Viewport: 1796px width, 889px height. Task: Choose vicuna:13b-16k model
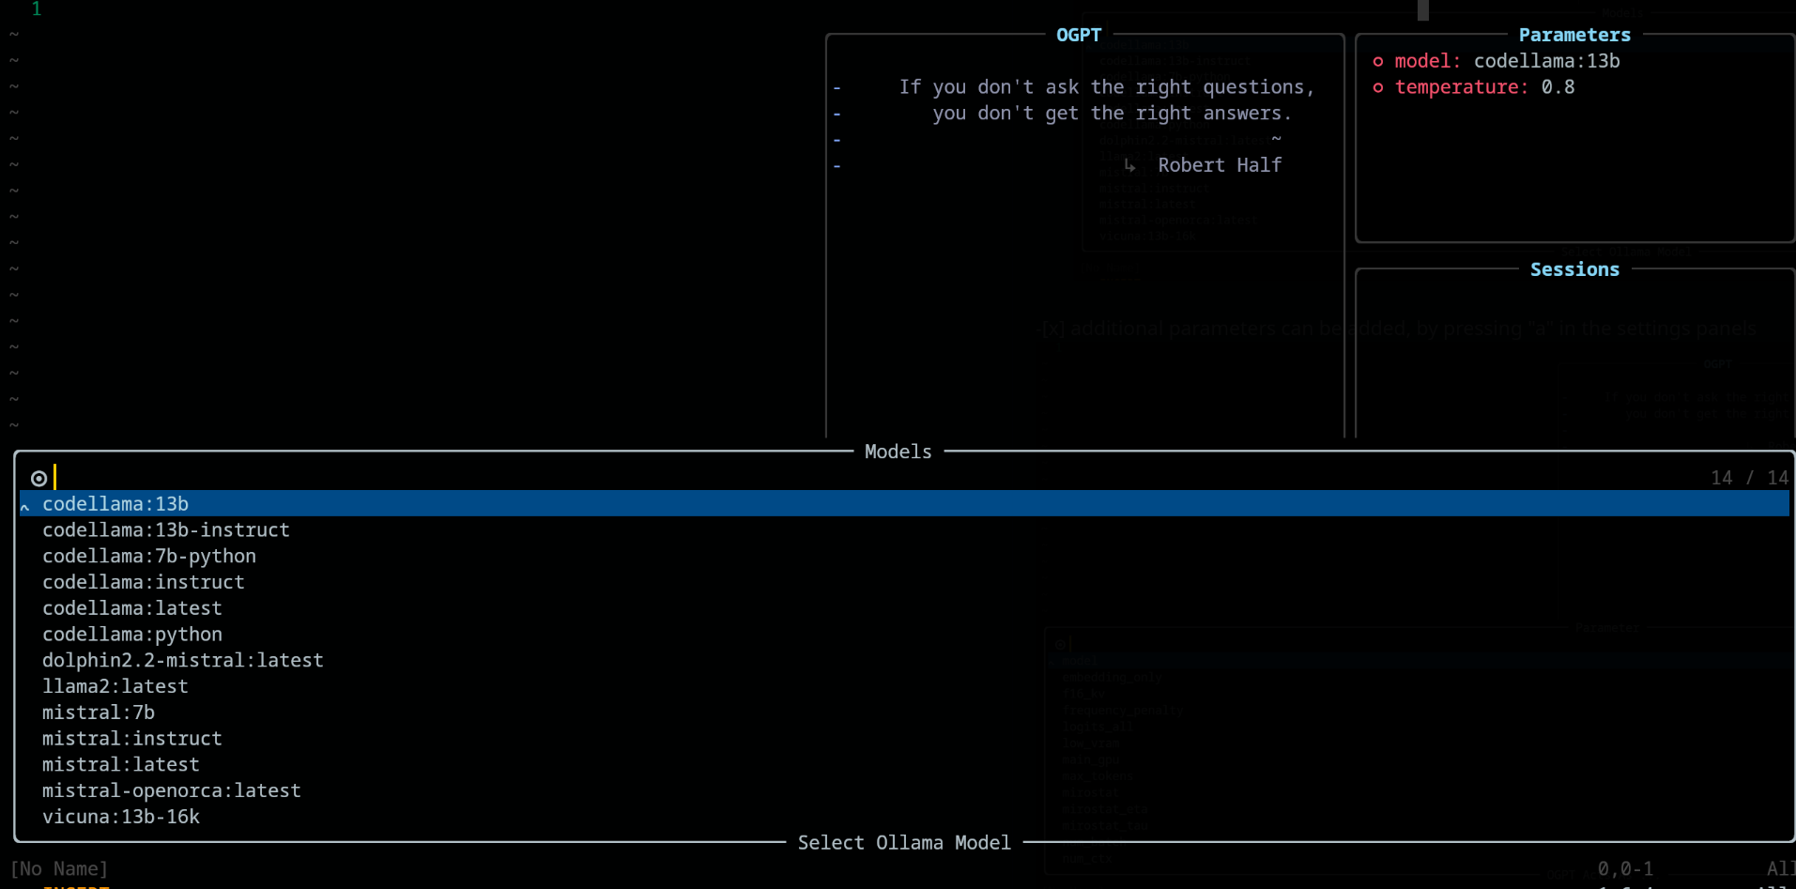[x=121, y=817]
